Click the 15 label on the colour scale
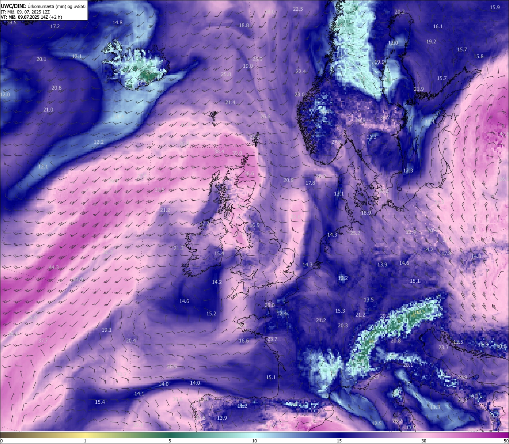509x444 pixels. (339, 441)
